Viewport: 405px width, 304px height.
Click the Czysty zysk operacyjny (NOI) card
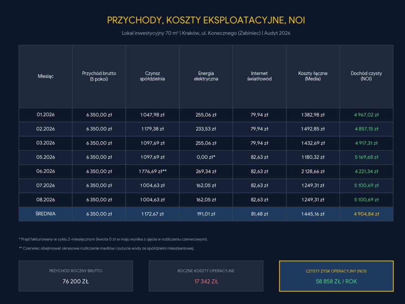coord(336,276)
